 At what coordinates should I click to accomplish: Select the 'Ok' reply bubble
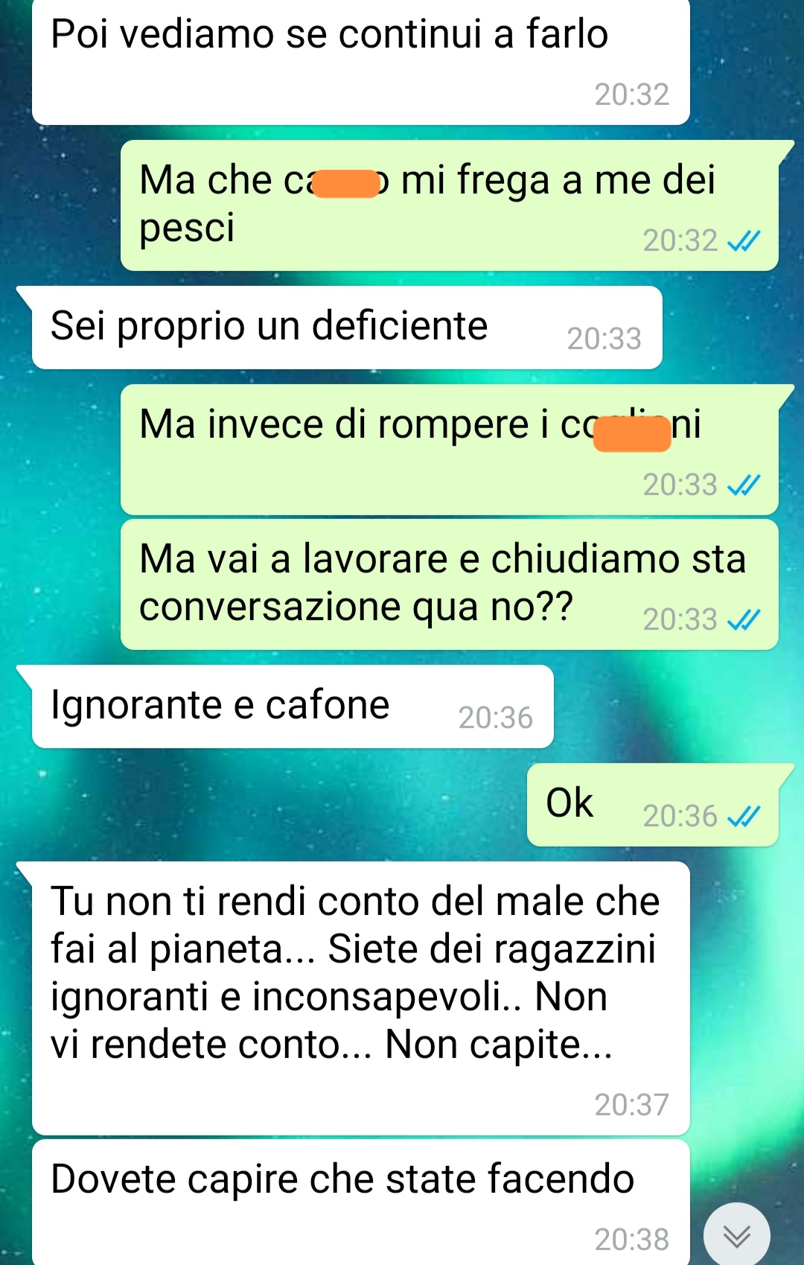pos(653,805)
